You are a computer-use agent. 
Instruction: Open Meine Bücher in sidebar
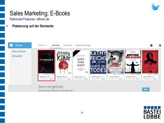19,51
